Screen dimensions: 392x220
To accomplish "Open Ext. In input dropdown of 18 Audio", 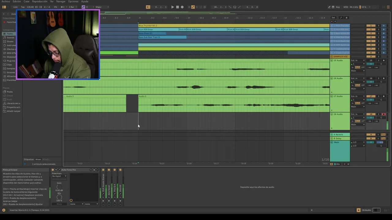I will (x=358, y=114).
